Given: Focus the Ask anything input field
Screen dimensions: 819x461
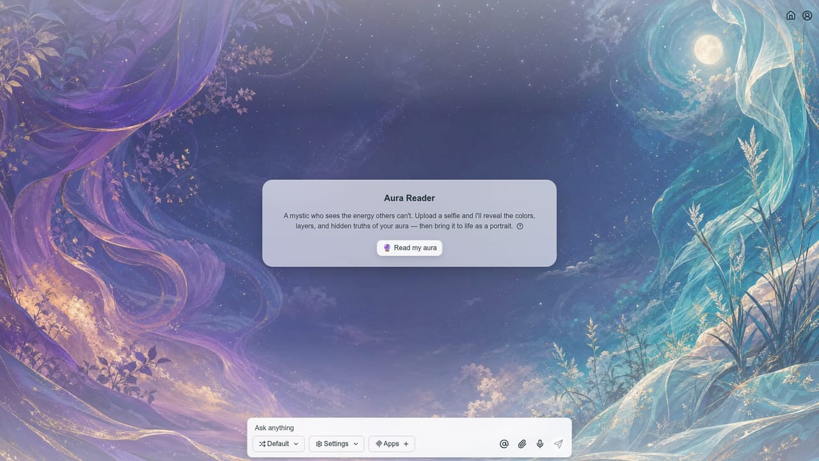Looking at the screenshot, I should 409,428.
